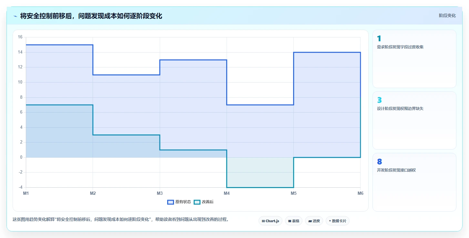Click the M1 x-axis label
The width and height of the screenshot is (469, 238).
(x=26, y=193)
